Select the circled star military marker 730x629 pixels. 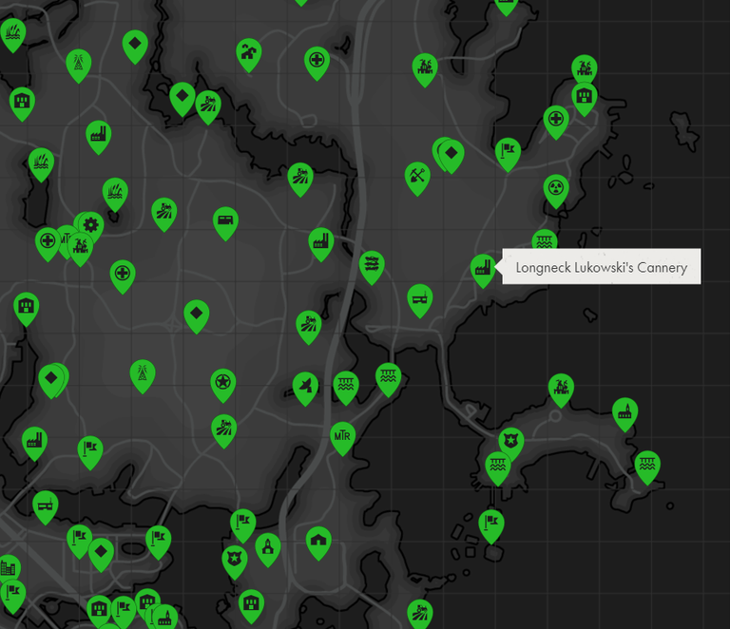tap(223, 384)
